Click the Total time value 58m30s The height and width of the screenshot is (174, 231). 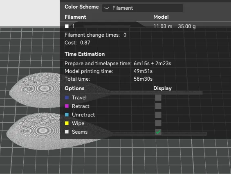pos(143,79)
